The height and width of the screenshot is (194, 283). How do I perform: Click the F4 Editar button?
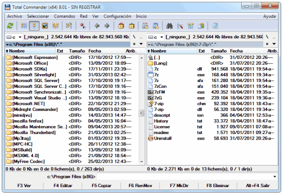(x=63, y=186)
